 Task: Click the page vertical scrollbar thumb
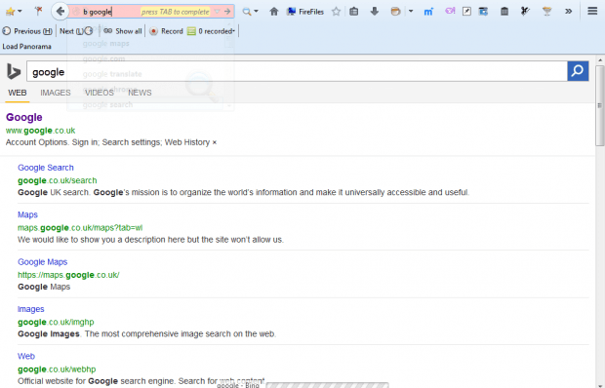(599, 105)
